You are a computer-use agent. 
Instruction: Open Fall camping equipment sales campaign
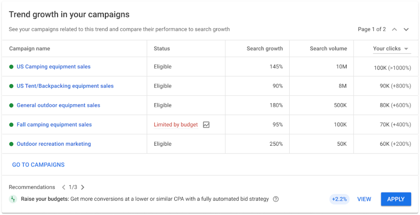point(54,125)
